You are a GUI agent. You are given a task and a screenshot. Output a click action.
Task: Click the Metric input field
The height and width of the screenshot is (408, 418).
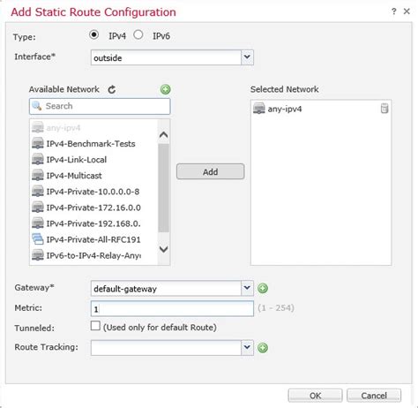click(x=172, y=308)
